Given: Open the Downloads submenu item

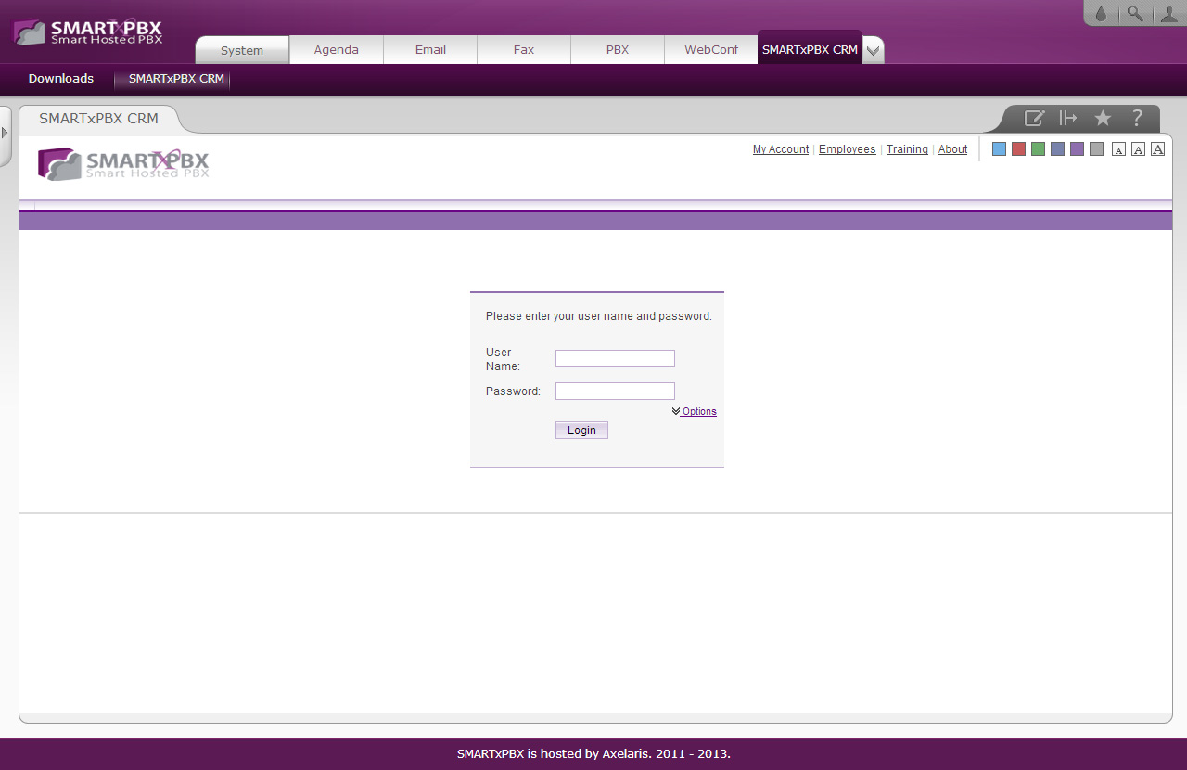Looking at the screenshot, I should tap(61, 79).
